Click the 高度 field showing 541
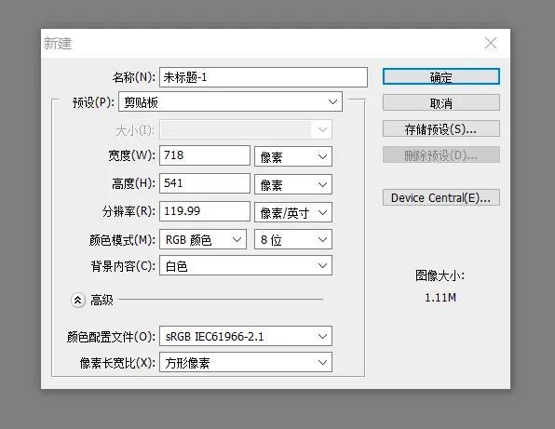Image resolution: width=555 pixels, height=429 pixels. (205, 183)
